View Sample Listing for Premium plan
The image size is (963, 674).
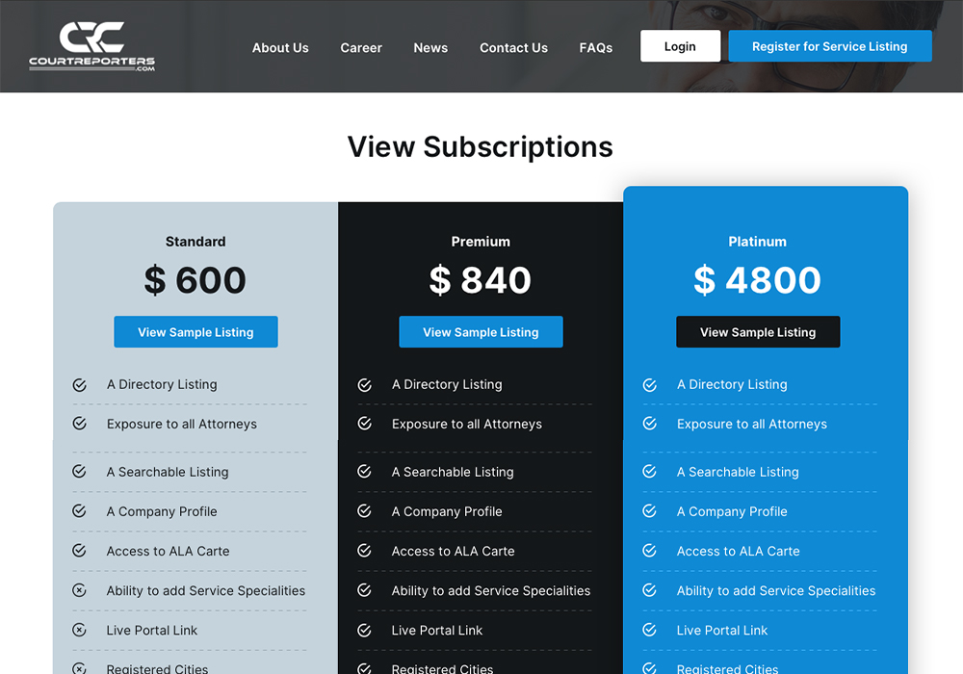[x=481, y=332]
